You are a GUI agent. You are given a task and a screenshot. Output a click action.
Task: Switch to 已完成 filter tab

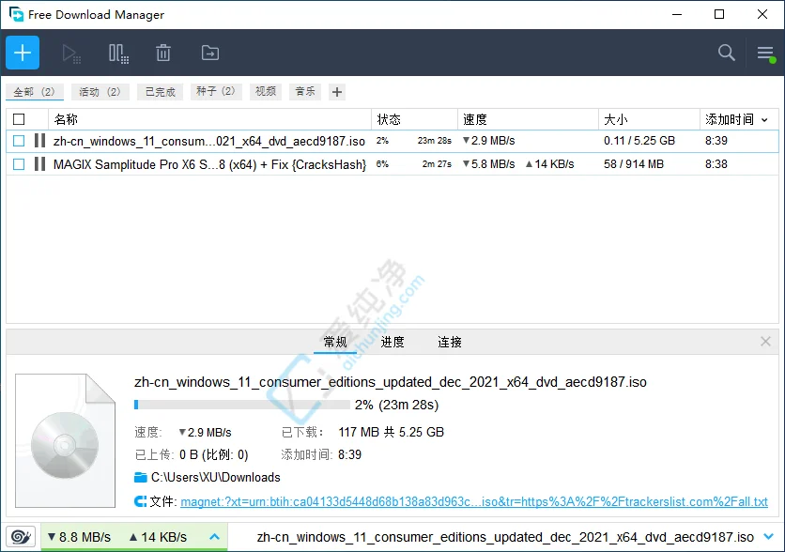click(161, 92)
